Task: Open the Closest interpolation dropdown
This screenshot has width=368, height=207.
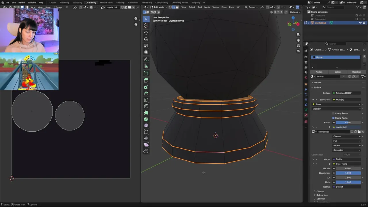Action: click(x=346, y=136)
